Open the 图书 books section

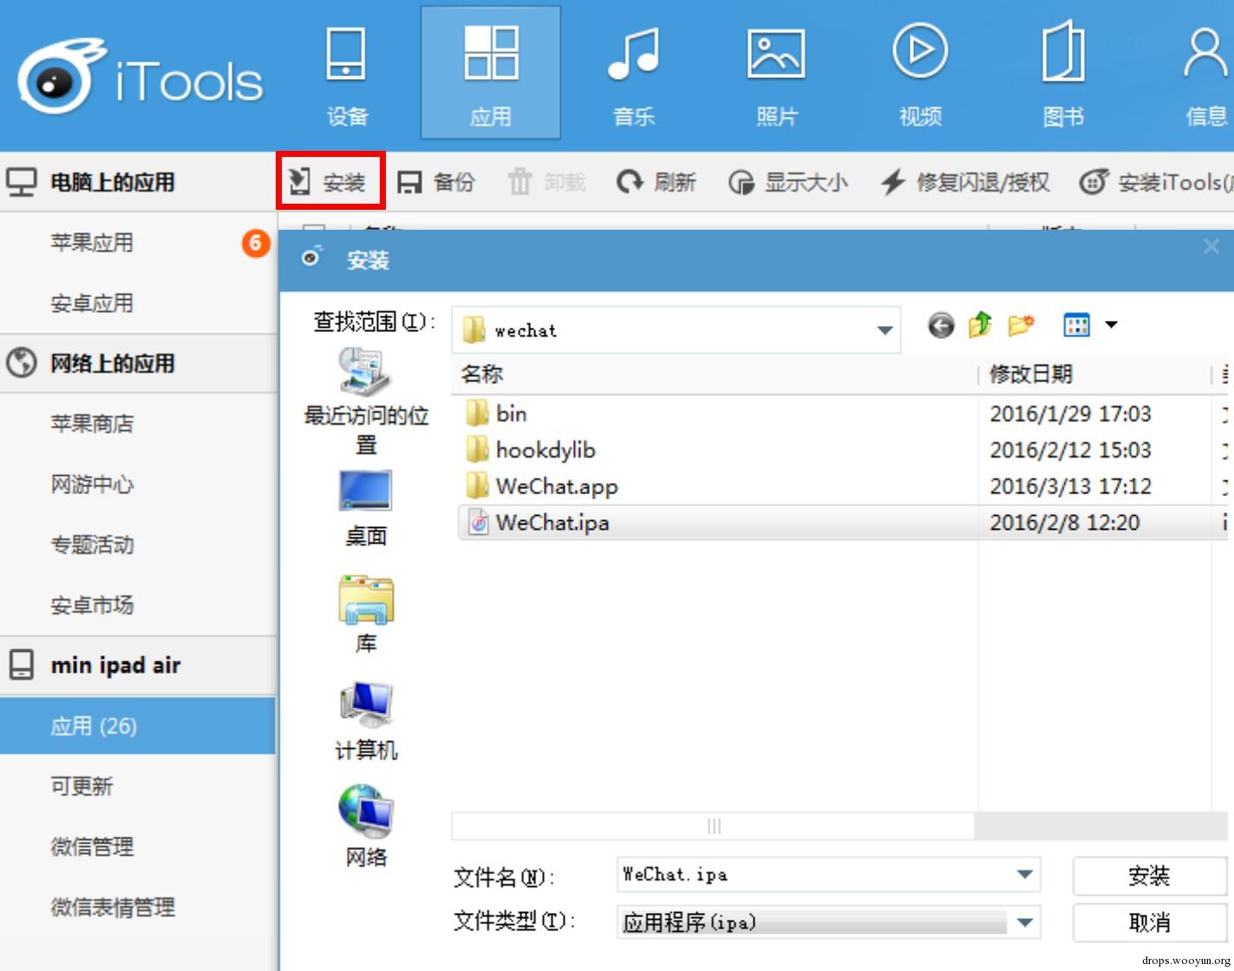(1063, 76)
